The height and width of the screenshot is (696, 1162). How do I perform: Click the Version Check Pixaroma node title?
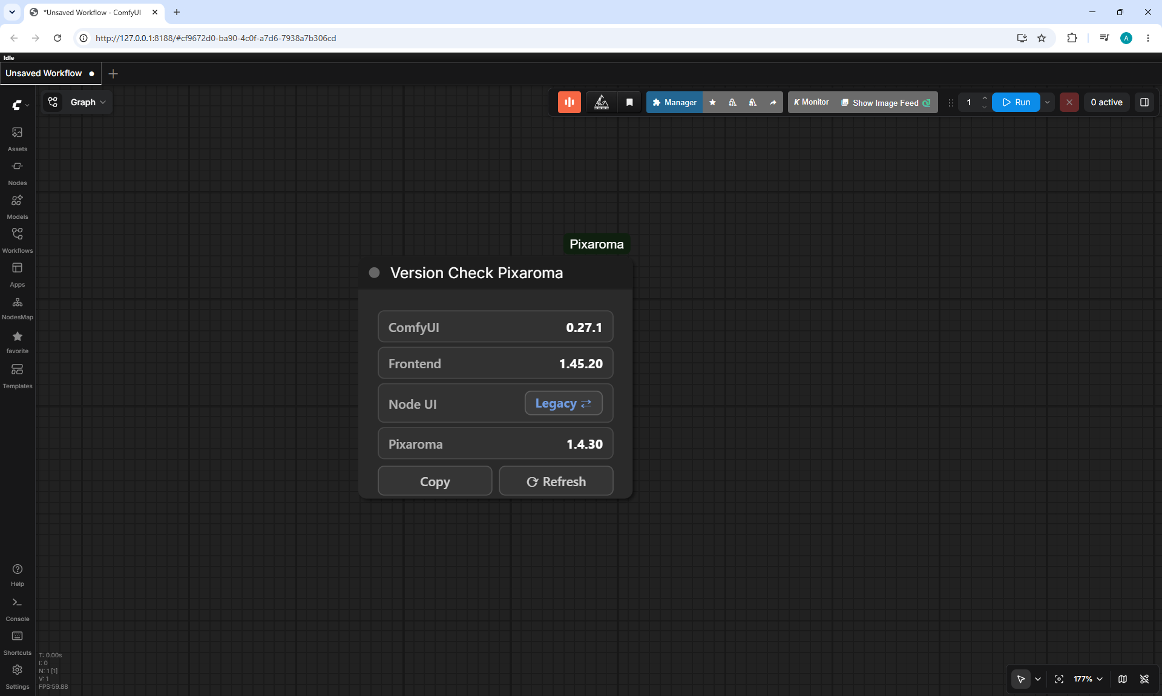point(477,273)
